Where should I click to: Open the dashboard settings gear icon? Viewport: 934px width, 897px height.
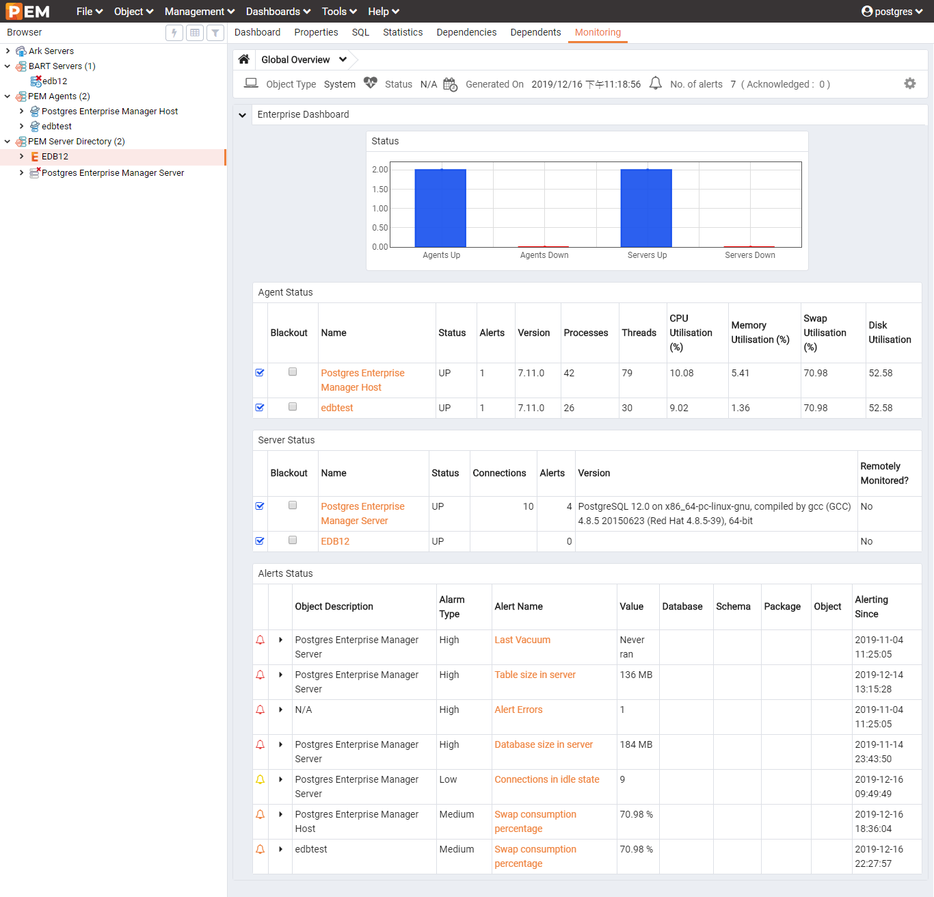[910, 83]
